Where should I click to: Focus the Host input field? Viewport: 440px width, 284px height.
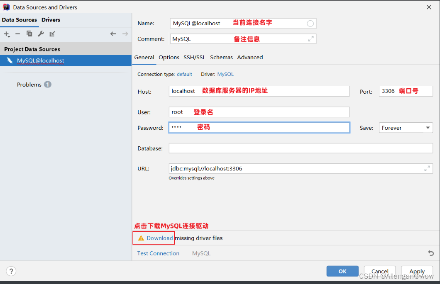(259, 91)
